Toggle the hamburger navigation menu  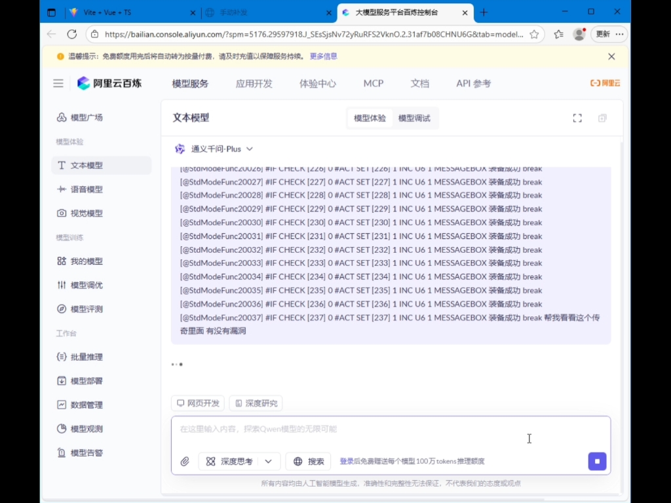58,83
